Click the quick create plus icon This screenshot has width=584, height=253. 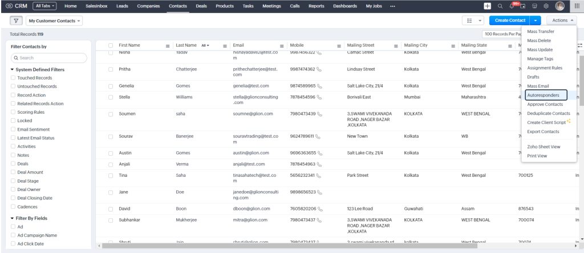487,6
